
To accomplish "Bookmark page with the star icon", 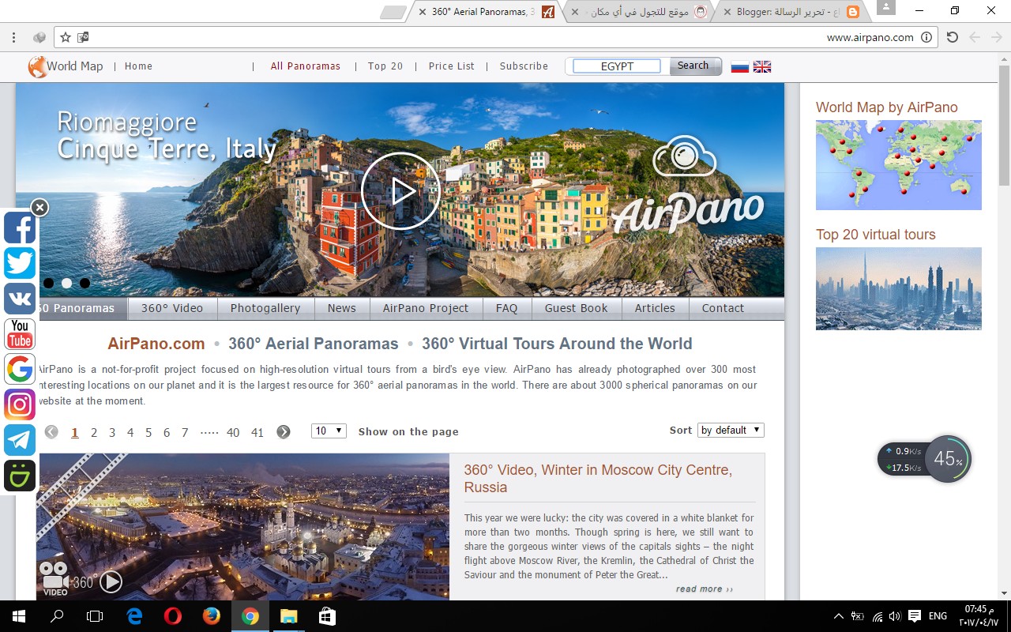I will click(66, 37).
